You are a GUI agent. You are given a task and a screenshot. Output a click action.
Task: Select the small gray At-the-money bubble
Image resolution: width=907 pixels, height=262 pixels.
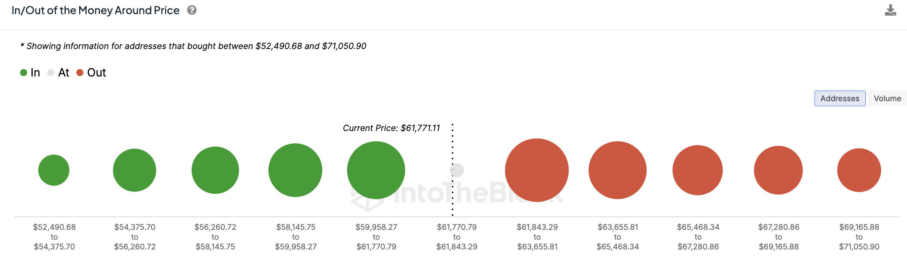pos(457,170)
